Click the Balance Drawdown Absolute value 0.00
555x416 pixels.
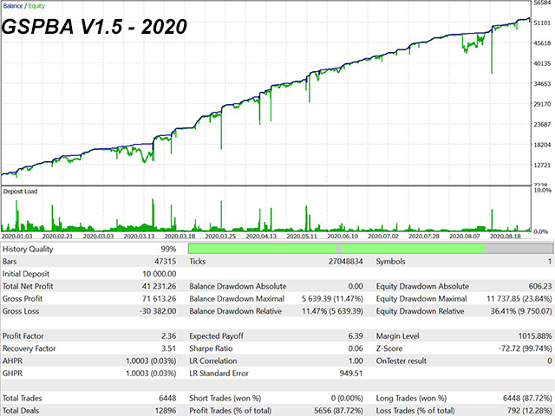(x=356, y=286)
